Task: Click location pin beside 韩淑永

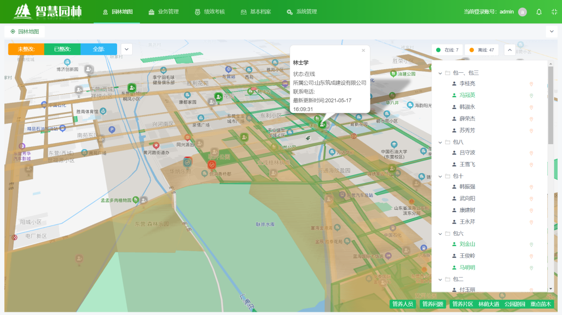Action: [x=531, y=107]
